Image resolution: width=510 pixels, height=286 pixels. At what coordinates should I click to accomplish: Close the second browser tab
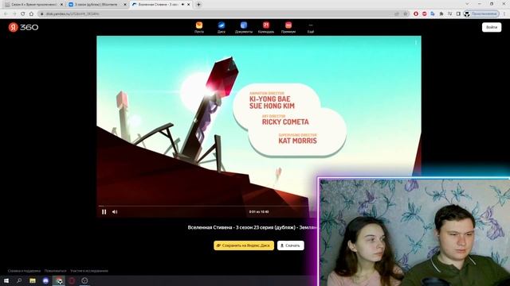[x=125, y=5]
